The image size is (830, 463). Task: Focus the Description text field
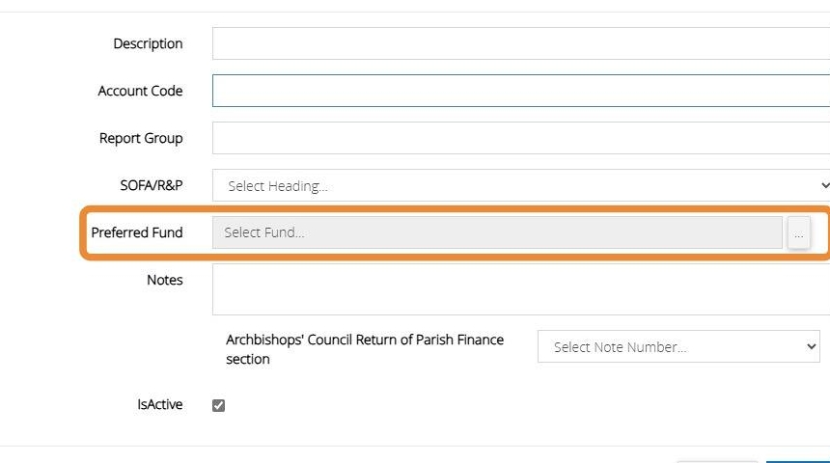click(x=521, y=43)
